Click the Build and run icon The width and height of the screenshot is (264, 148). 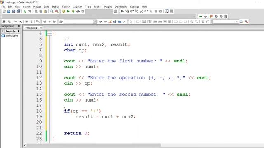tap(73, 11)
